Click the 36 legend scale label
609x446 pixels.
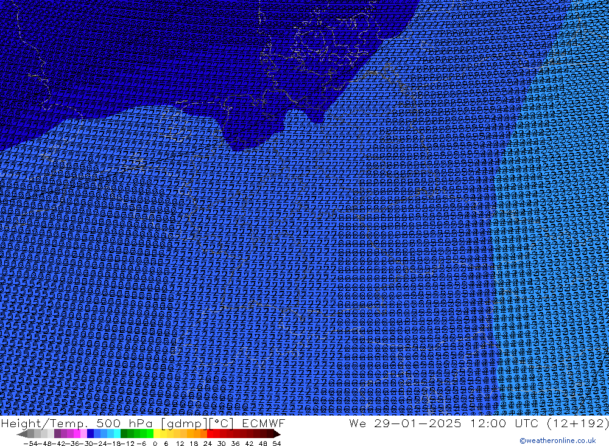tap(235, 444)
